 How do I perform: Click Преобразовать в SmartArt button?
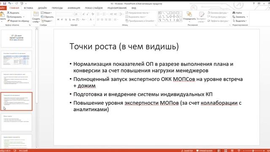tap(140, 21)
